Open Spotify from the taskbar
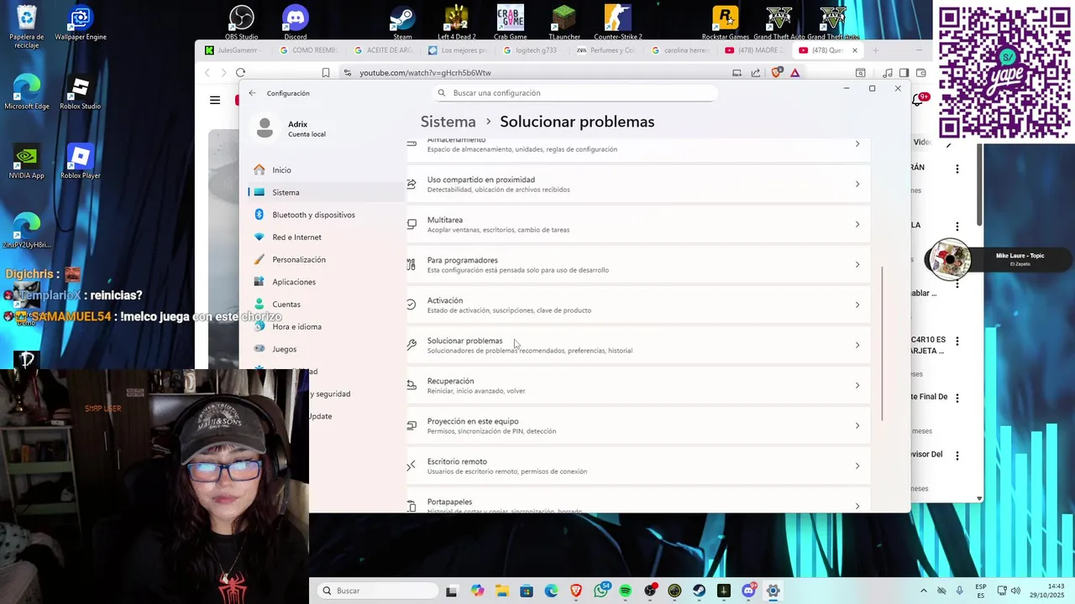This screenshot has height=604, width=1075. (626, 591)
